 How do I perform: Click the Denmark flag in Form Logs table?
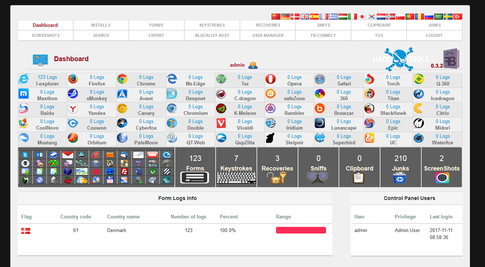(26, 231)
